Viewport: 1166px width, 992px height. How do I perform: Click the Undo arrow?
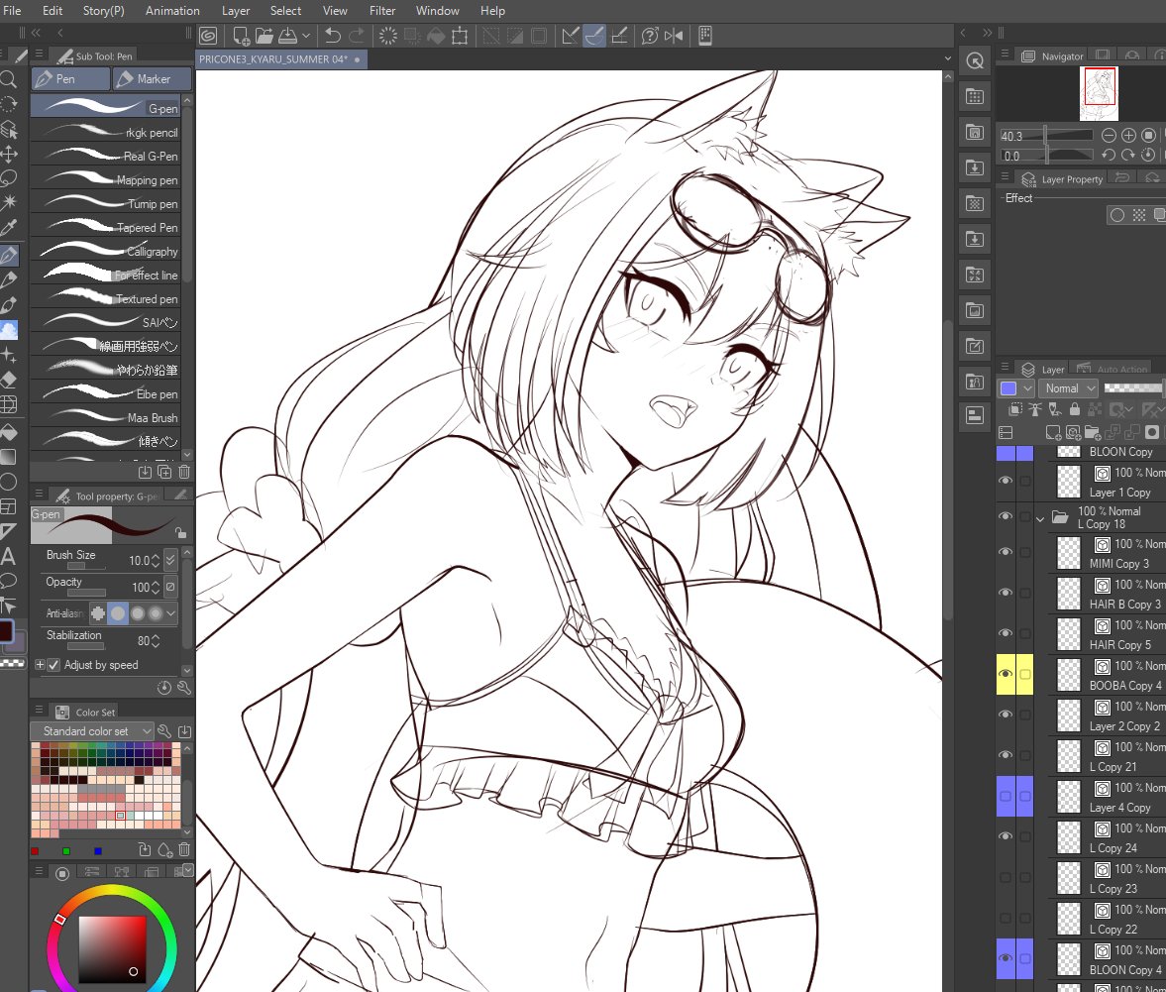coord(333,36)
